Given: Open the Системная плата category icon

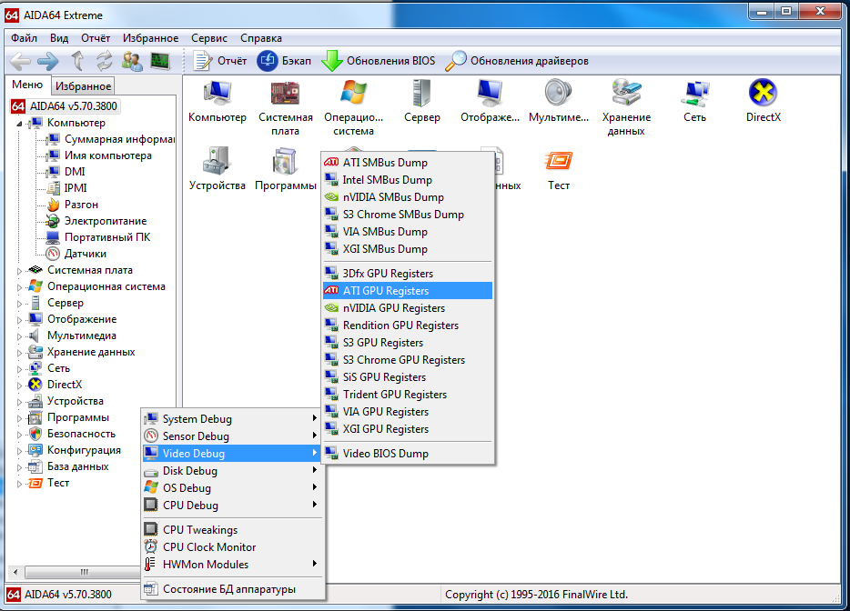Looking at the screenshot, I should (x=286, y=108).
